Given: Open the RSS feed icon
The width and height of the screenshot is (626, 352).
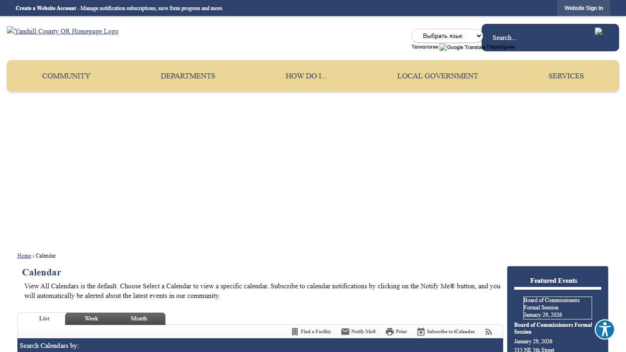Looking at the screenshot, I should (489, 332).
